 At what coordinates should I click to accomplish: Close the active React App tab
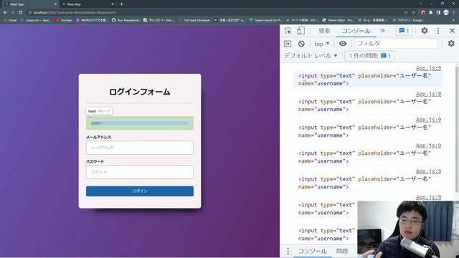tap(55, 4)
